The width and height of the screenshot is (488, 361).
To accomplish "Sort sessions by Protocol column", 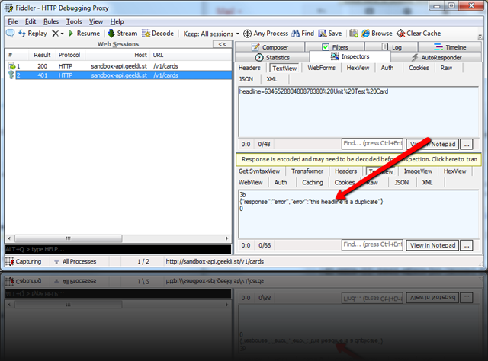I will [x=69, y=55].
